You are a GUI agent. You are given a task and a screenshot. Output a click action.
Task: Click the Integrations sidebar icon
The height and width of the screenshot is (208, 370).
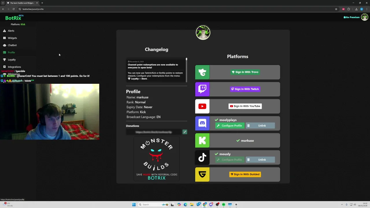click(x=4, y=67)
